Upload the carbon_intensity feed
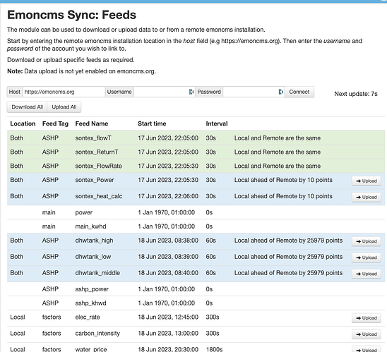The image size is (387, 352). coord(367,334)
